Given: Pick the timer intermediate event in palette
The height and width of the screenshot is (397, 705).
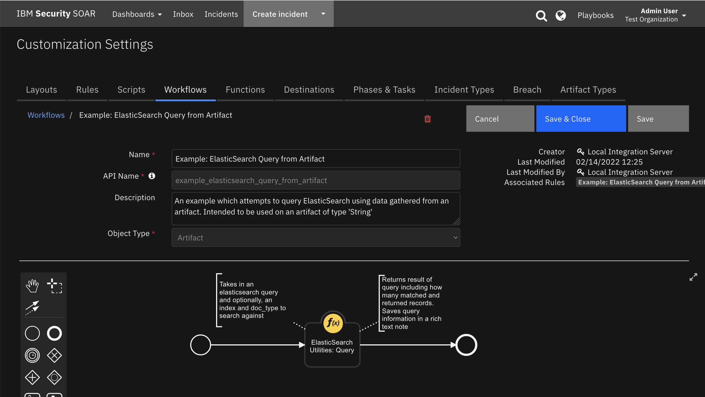Looking at the screenshot, I should point(32,355).
